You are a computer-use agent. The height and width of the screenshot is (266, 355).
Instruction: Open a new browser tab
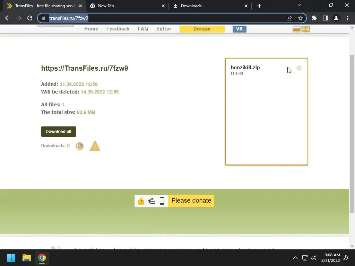(259, 6)
